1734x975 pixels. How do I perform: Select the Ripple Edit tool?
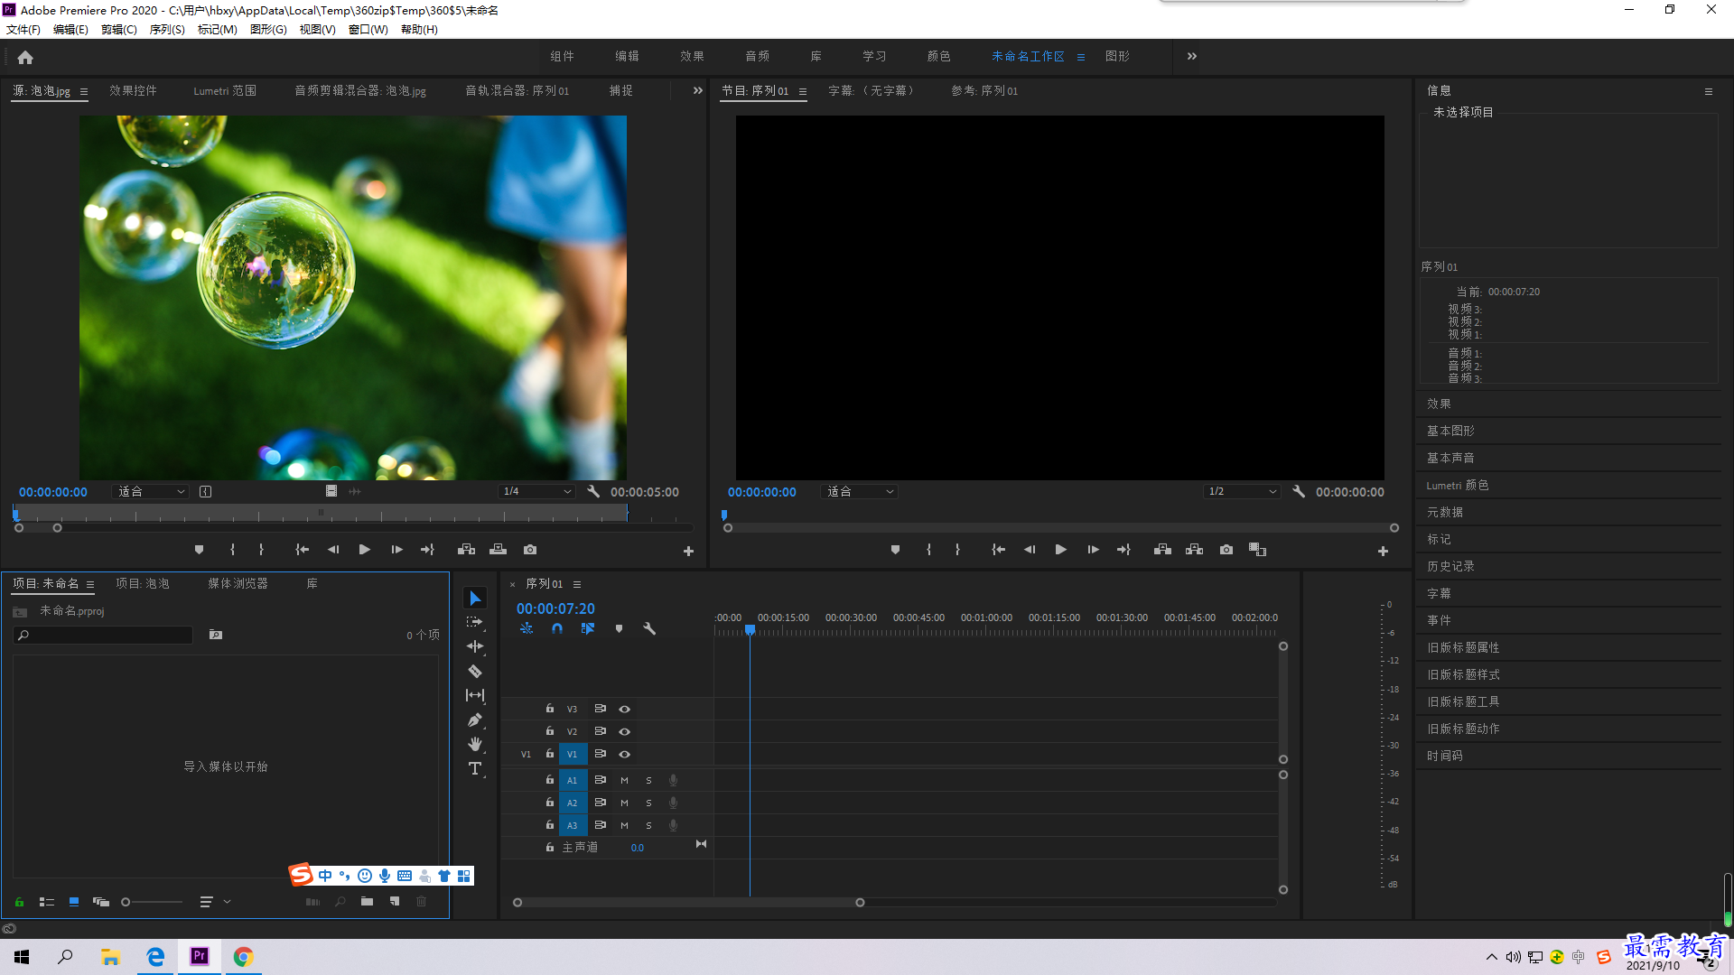(475, 646)
